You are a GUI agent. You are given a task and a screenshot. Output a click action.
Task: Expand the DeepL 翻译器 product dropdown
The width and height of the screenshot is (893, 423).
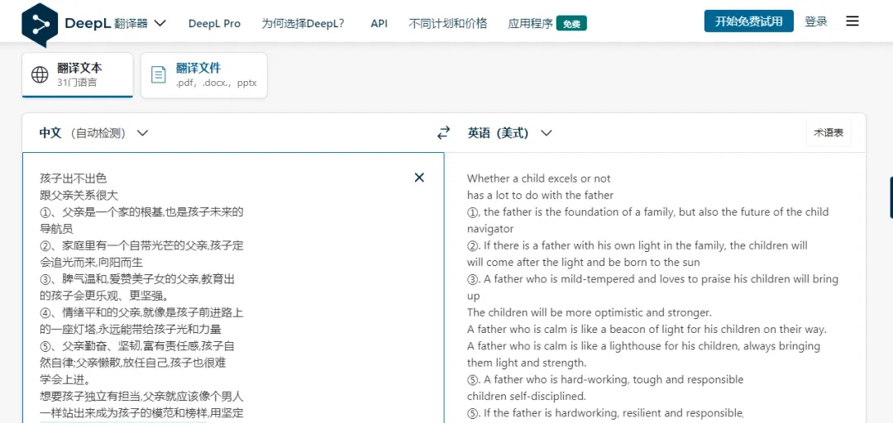point(160,23)
